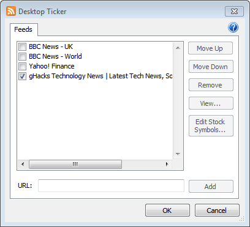Screen dimensions: 250x227
Task: Open Edit Stock Symbols...
Action: tap(211, 125)
